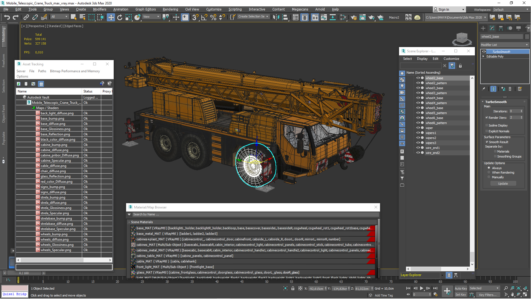The image size is (531, 299).
Task: Click the Sign In button
Action: tap(449, 10)
